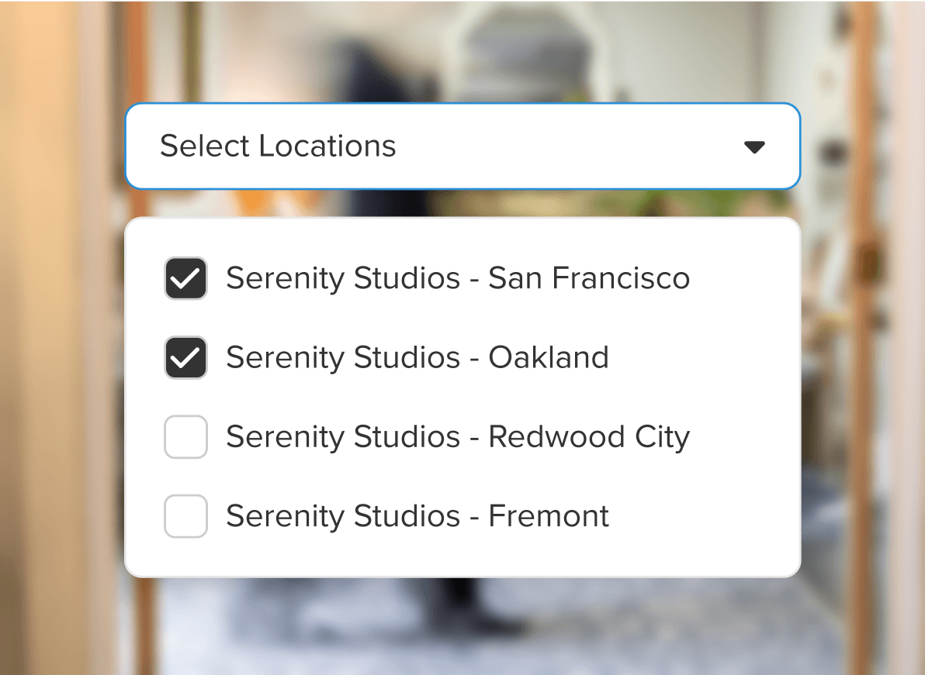925x675 pixels.
Task: Click the black dropdown caret arrow
Action: (754, 146)
